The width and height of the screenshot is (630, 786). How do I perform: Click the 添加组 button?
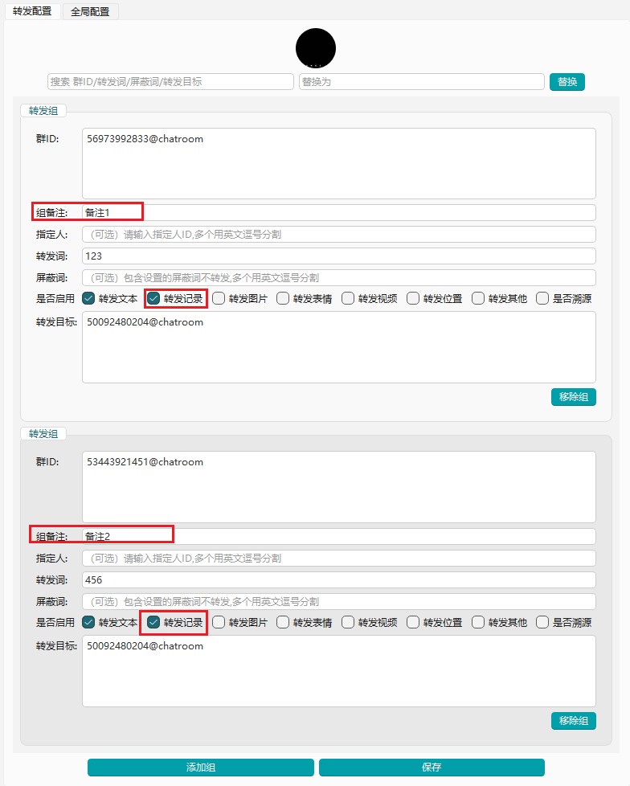point(200,767)
